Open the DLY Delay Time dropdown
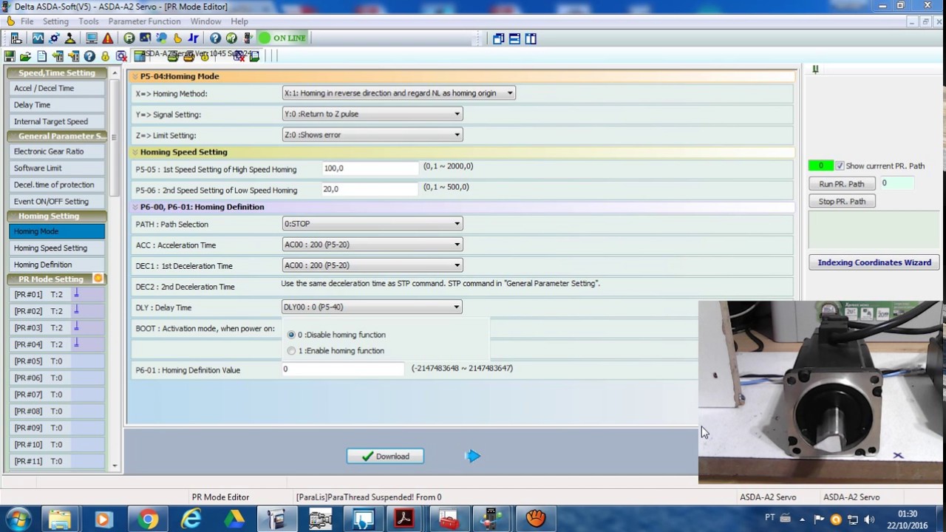Image resolution: width=946 pixels, height=532 pixels. (372, 307)
